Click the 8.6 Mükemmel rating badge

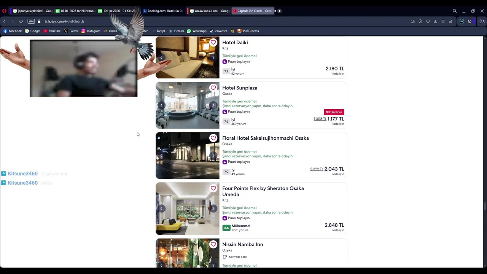coord(226,228)
